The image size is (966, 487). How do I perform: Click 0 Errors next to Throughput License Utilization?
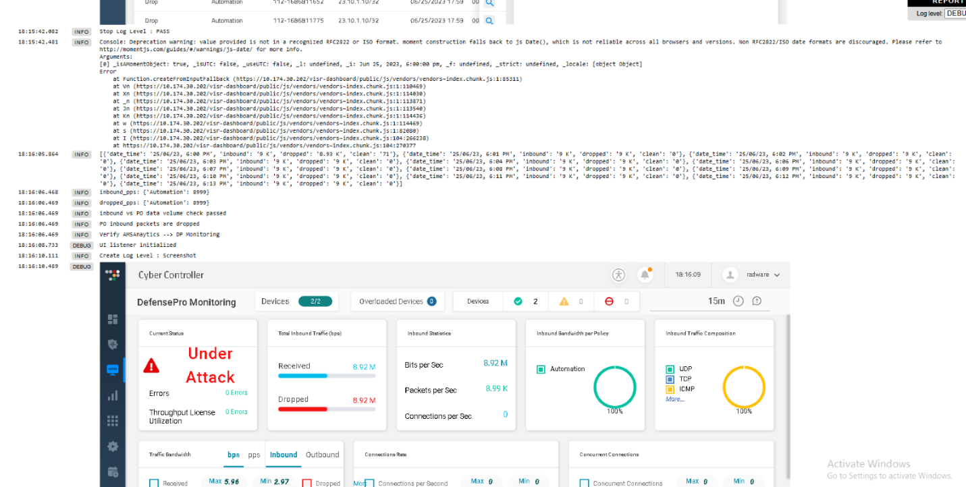pos(236,411)
